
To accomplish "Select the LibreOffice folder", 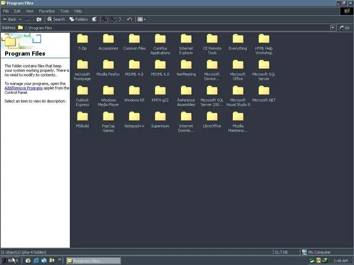I will 212,119.
